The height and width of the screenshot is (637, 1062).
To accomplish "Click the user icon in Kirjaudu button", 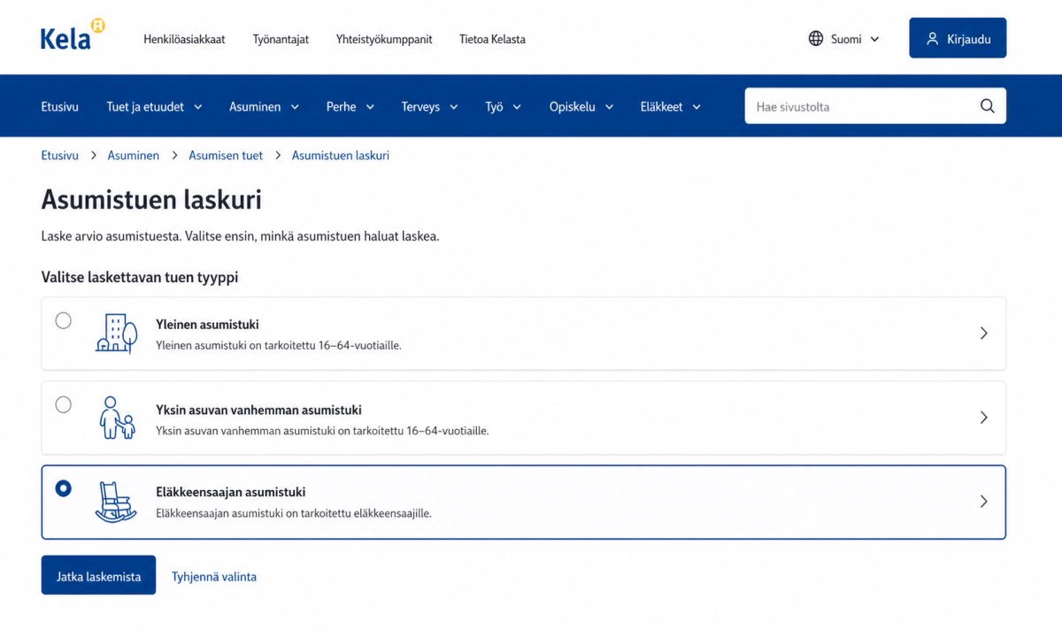I will tap(932, 39).
